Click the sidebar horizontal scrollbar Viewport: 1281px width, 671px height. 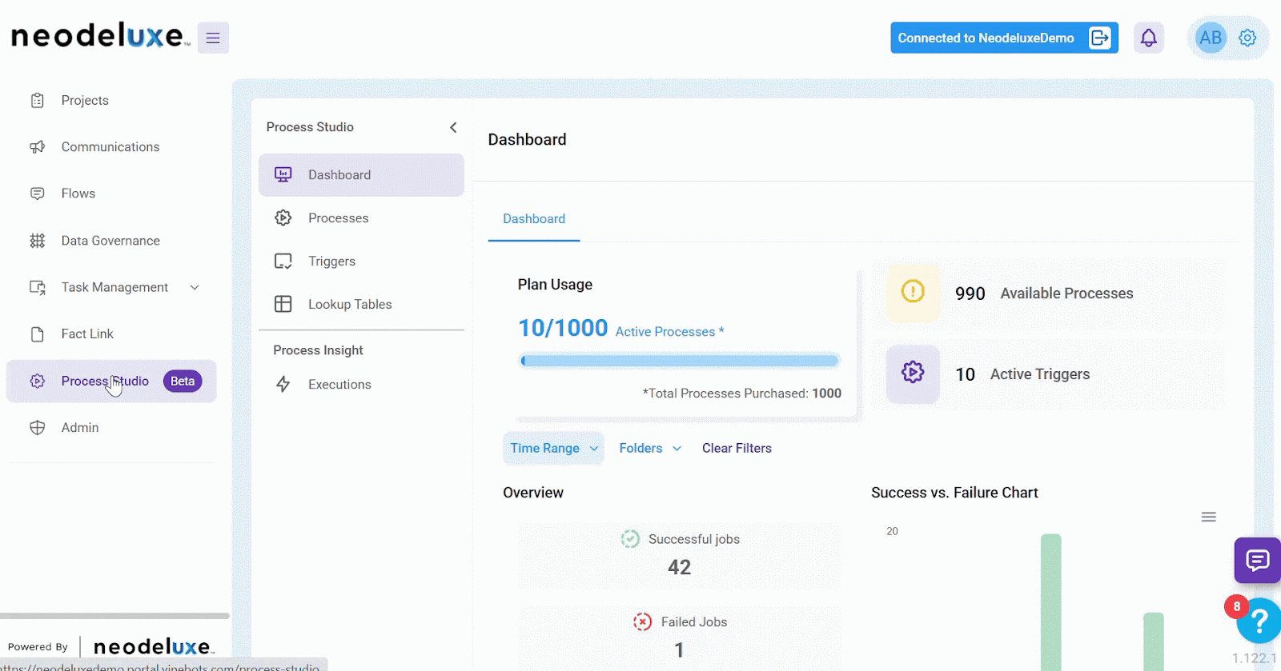pos(114,616)
